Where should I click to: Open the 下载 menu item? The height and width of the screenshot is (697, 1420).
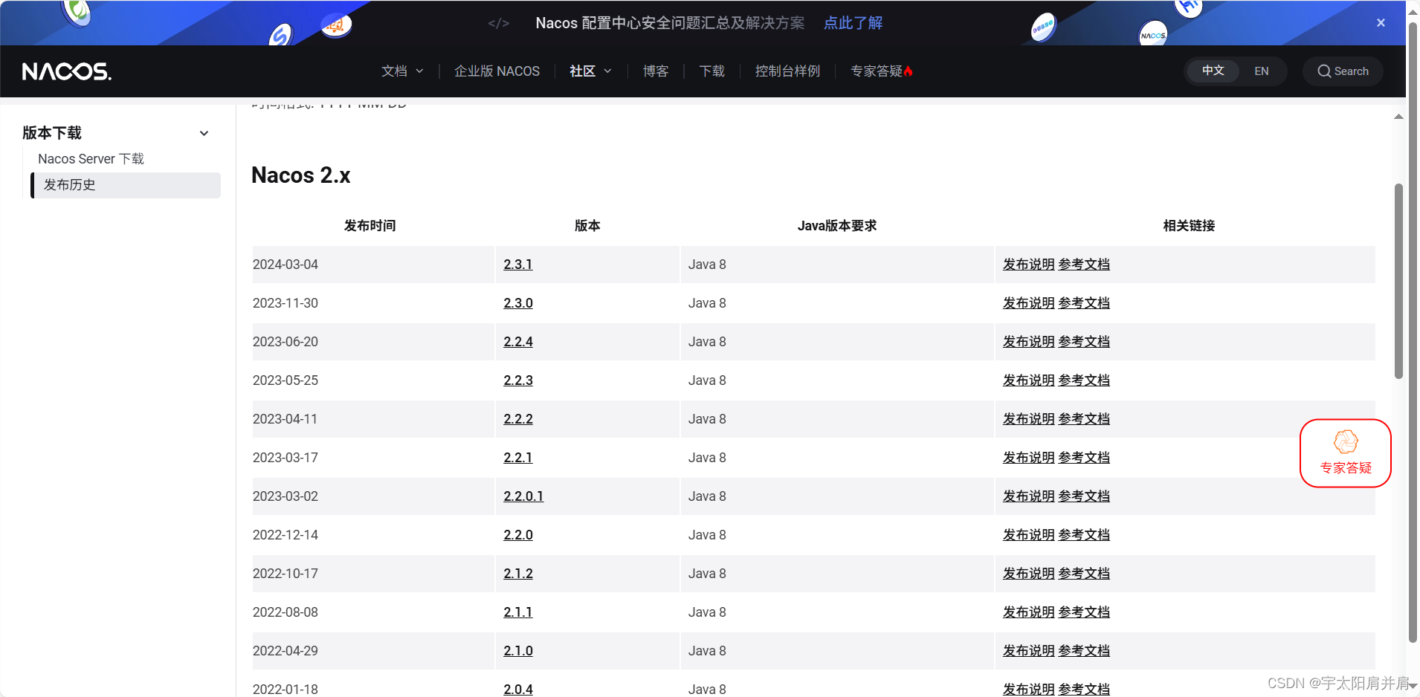coord(711,71)
